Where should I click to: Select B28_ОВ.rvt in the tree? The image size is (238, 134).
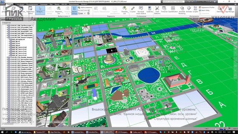(x=16, y=45)
